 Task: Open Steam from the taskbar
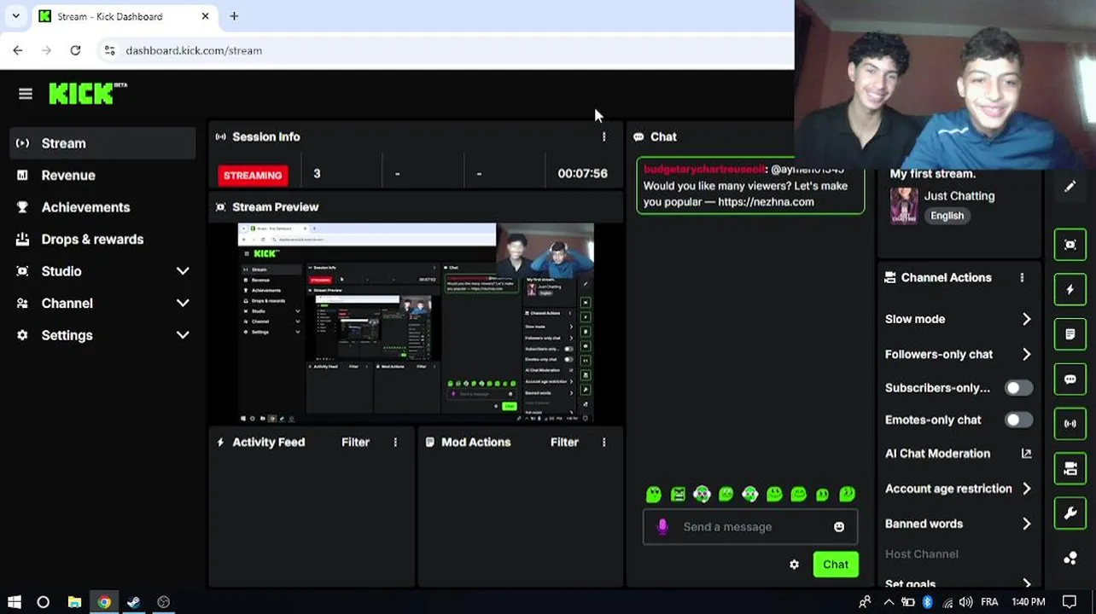click(x=133, y=602)
